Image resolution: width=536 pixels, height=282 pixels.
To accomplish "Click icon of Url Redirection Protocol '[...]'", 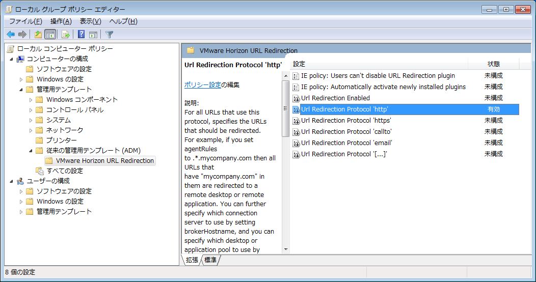I will 296,155.
